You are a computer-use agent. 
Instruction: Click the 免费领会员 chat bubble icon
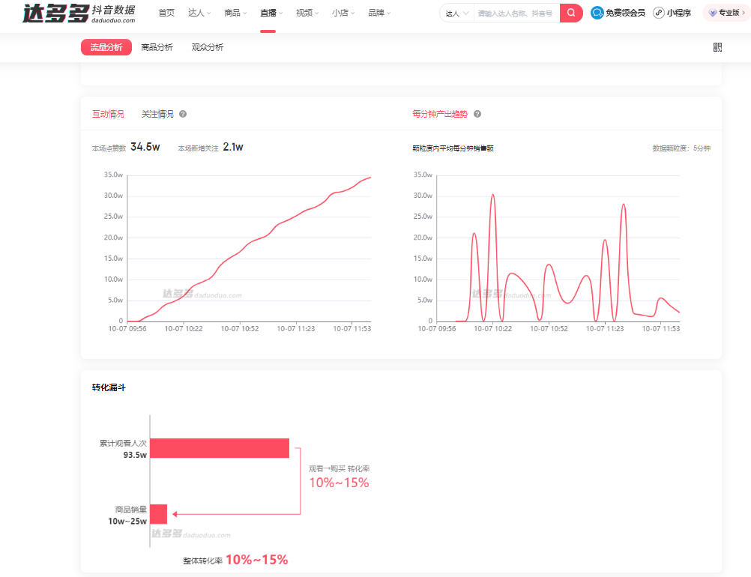tap(597, 13)
